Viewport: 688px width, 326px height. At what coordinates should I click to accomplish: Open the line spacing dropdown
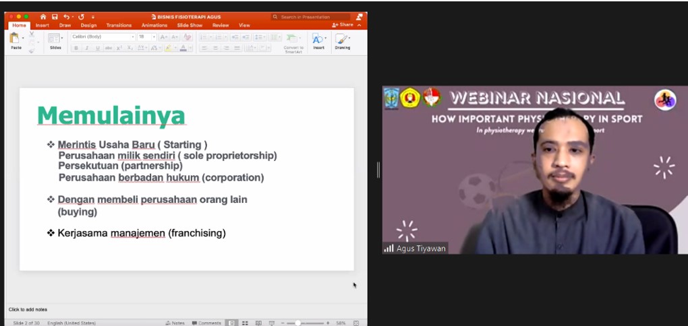[x=260, y=37]
